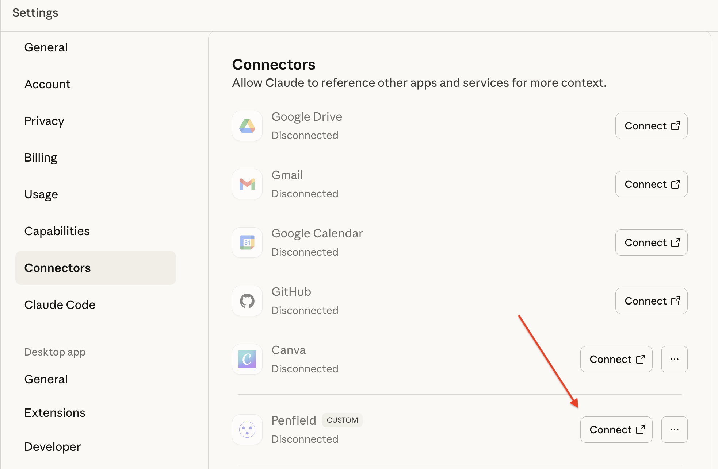Connect the GitHub connector
Viewport: 718px width, 469px height.
651,301
